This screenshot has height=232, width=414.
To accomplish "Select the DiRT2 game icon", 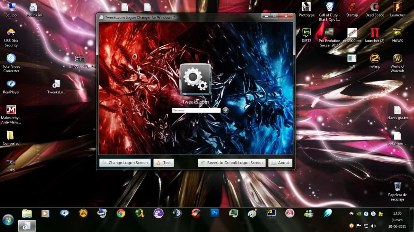I will pyautogui.click(x=306, y=35).
